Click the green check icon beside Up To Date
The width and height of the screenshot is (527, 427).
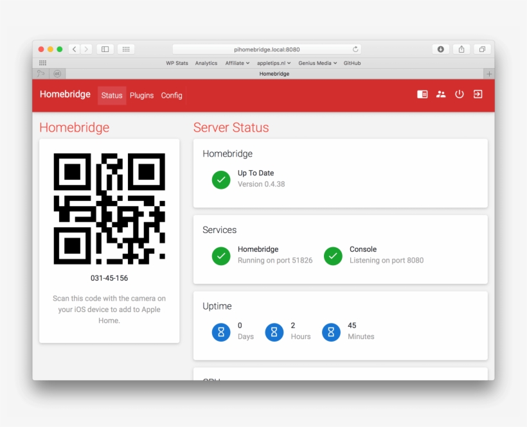click(x=221, y=180)
